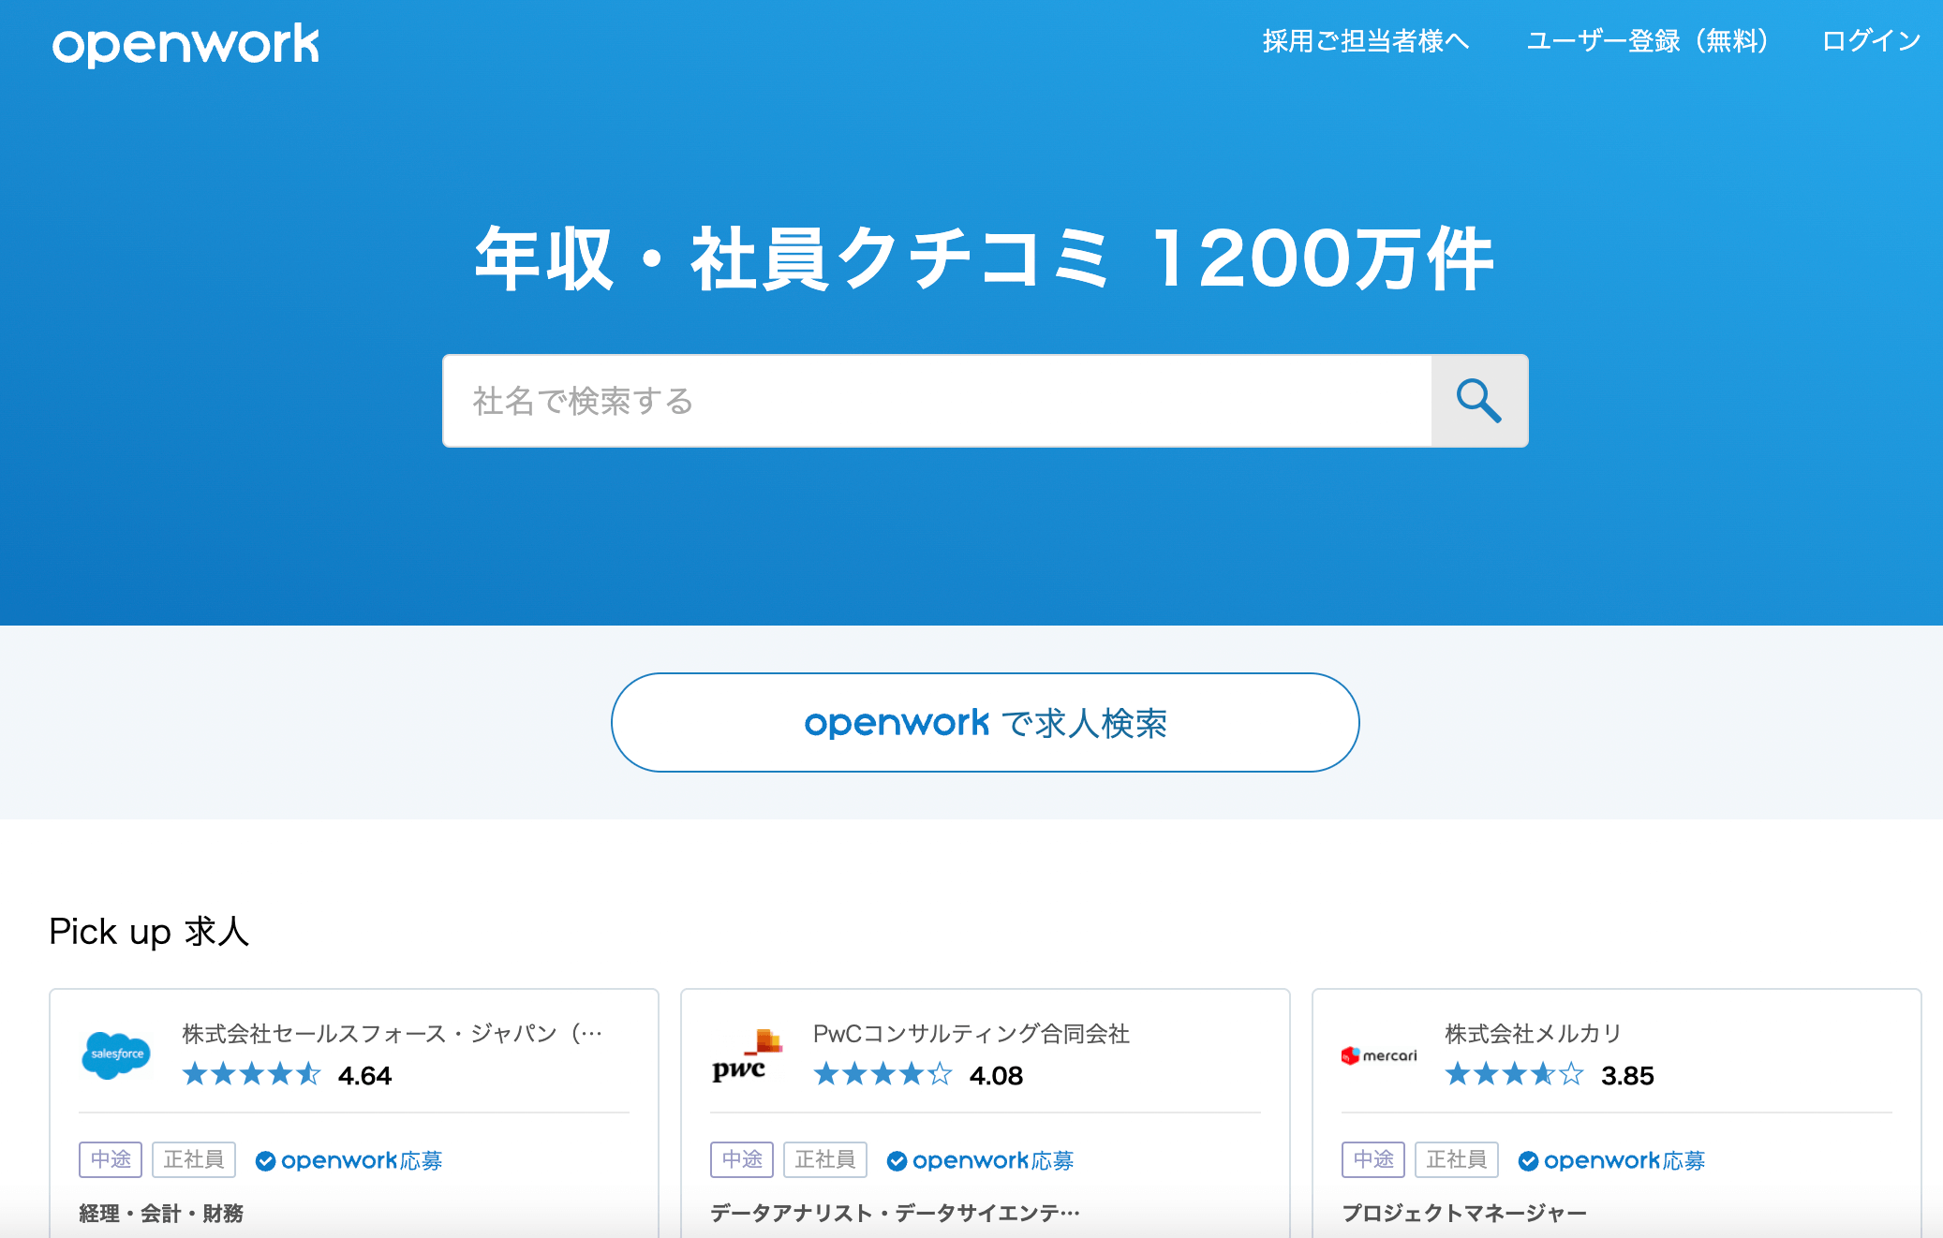The width and height of the screenshot is (1943, 1238).
Task: Open PwCコンサルティング合同会社 company link
Action: point(971,1034)
